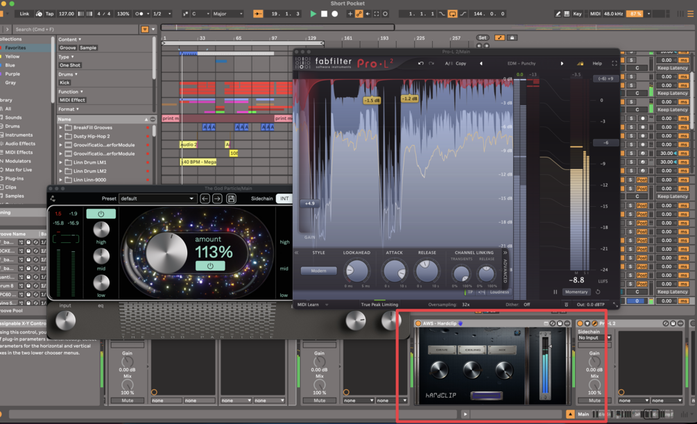Open the quantization 1/2 dropdown
The width and height of the screenshot is (697, 424).
[x=162, y=14]
